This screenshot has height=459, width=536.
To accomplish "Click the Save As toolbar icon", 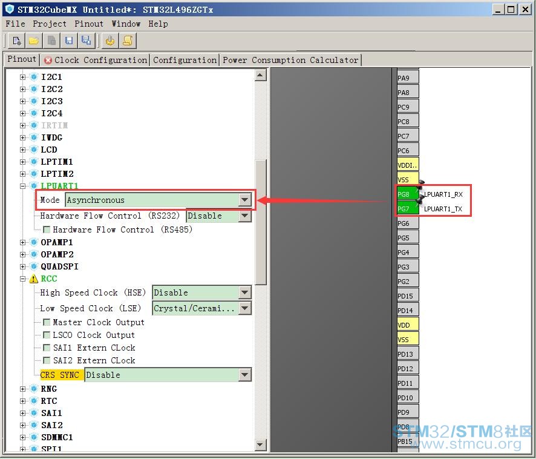I will [86, 41].
